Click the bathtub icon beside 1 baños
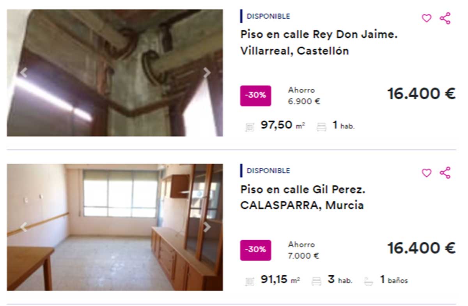 coord(369,281)
